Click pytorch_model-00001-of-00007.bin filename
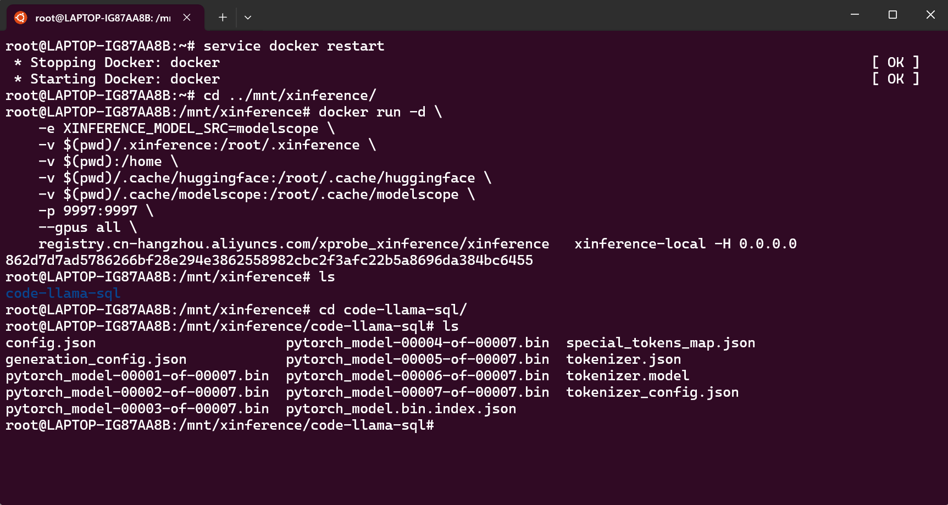The image size is (948, 505). (137, 376)
